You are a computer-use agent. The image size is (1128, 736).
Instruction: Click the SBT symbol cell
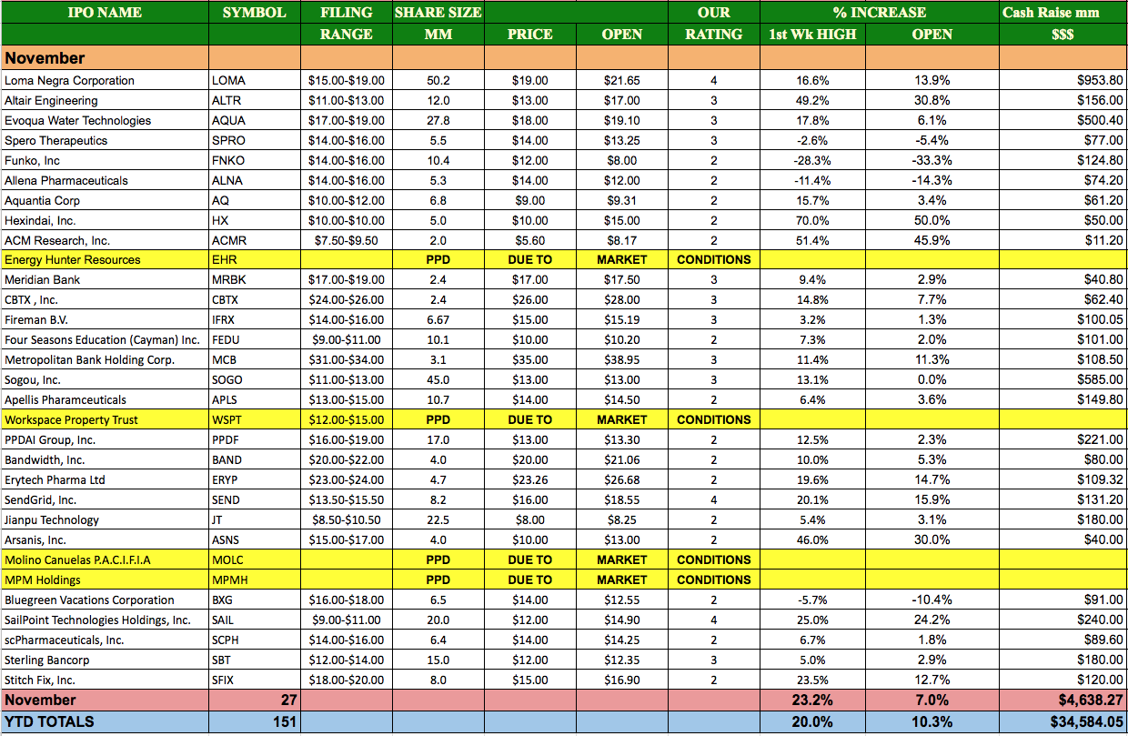tap(255, 660)
